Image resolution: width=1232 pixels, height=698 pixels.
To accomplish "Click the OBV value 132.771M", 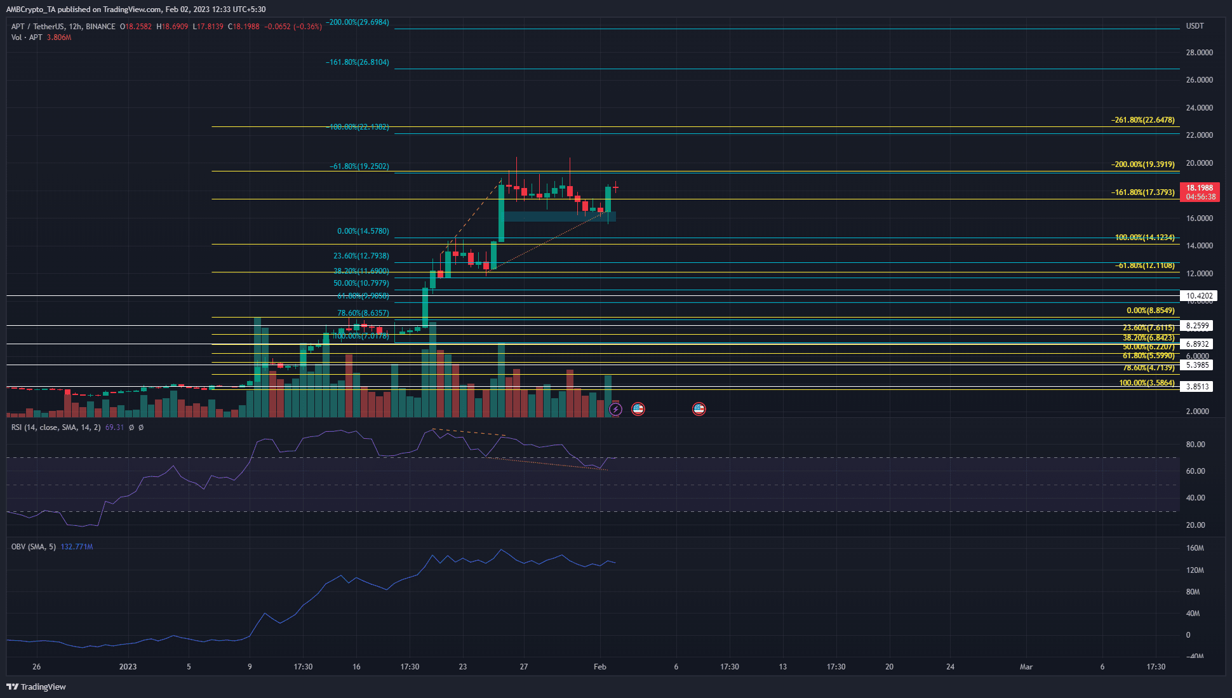I will 77,547.
